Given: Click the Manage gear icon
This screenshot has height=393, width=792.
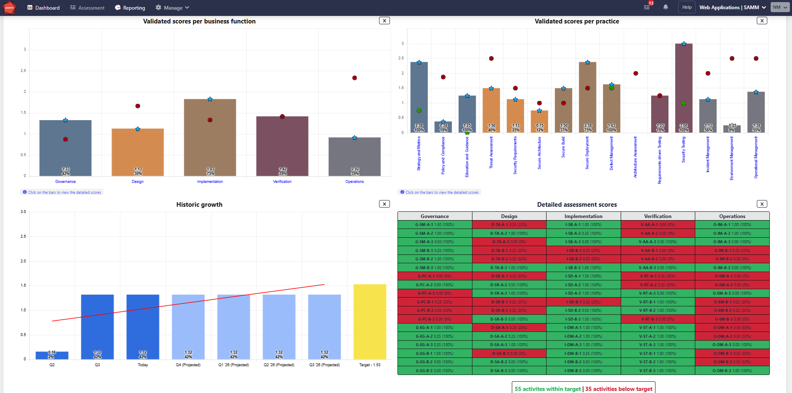Looking at the screenshot, I should click(x=158, y=7).
